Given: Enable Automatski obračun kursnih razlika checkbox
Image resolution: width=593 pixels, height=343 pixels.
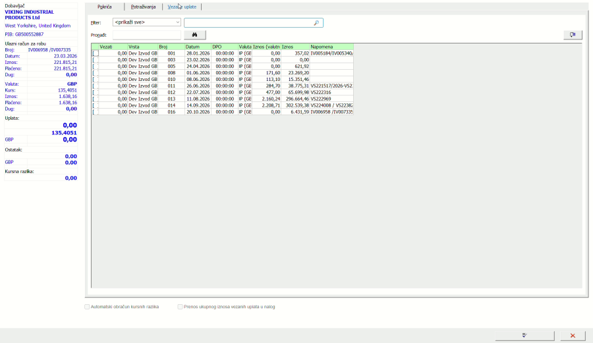Looking at the screenshot, I should 87,307.
